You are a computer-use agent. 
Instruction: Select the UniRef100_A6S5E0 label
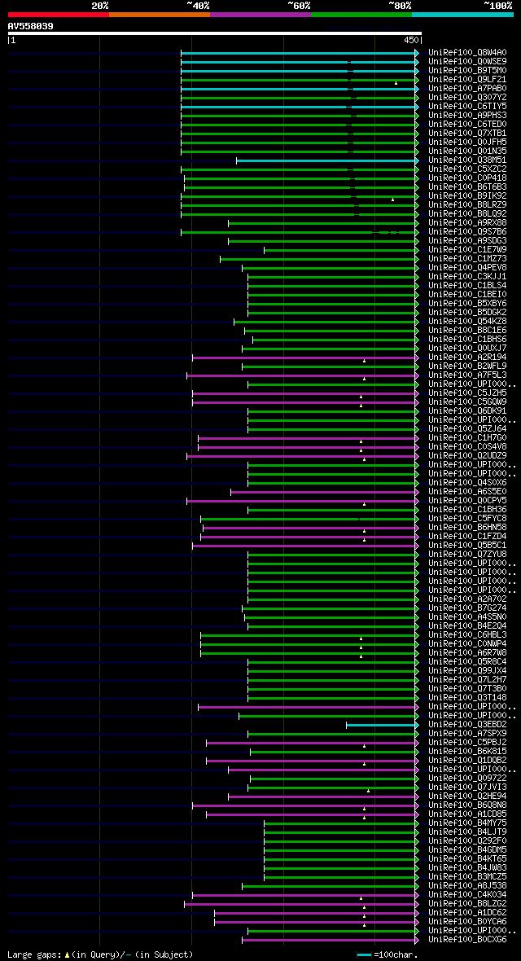pyautogui.click(x=467, y=492)
